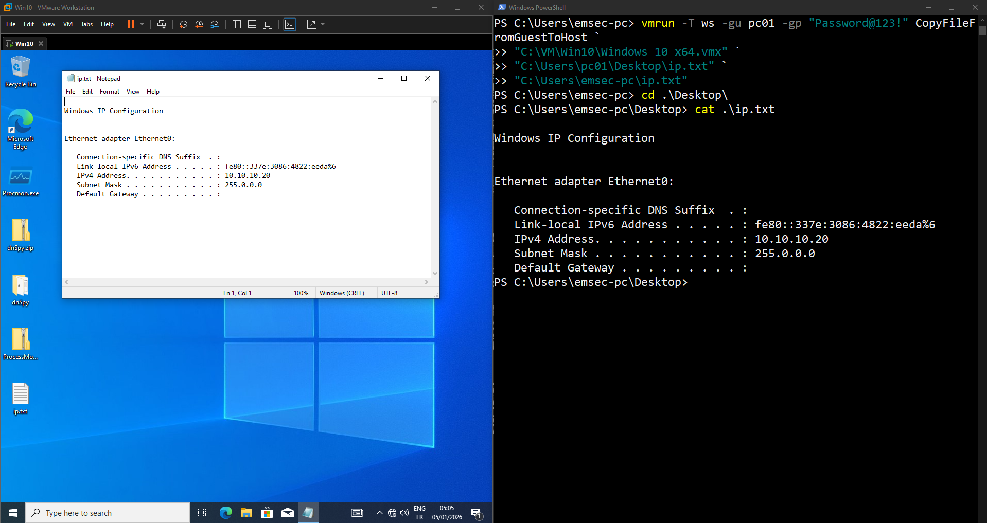The image size is (987, 523).
Task: Toggle the VMware library sidebar panel
Action: click(237, 24)
